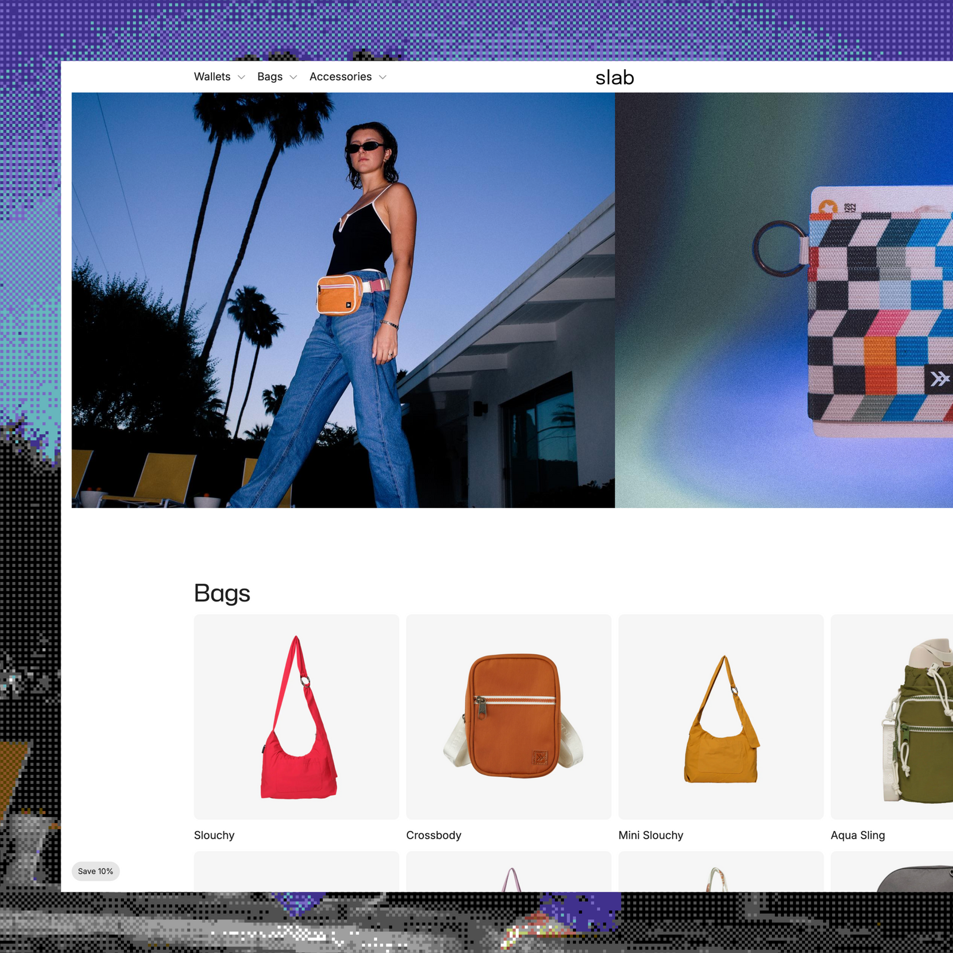Click the slab logo in header

(x=614, y=77)
